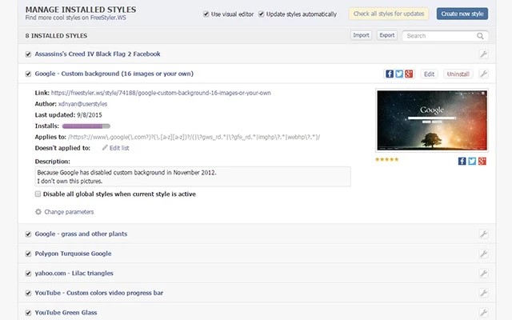Uncheck Polygon Turquoise Google checkbox
This screenshot has width=512, height=320.
29,254
